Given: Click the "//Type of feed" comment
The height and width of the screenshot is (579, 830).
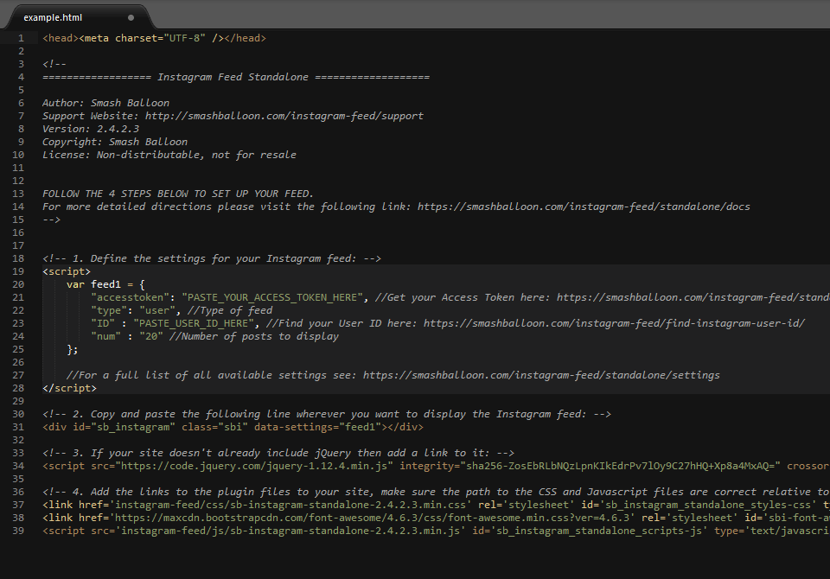Looking at the screenshot, I should [x=230, y=310].
